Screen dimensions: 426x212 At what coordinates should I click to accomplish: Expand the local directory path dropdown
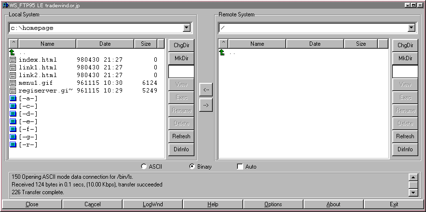187,28
